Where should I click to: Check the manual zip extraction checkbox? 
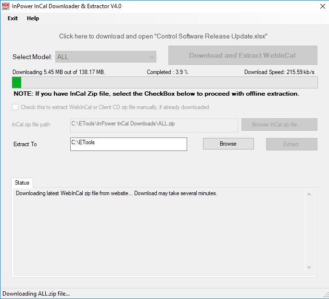15,107
